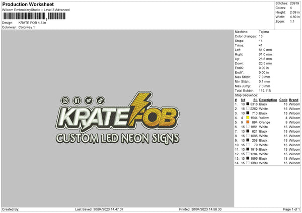
Task: Click the design name KRATE FOB 4,8 in
Action: coord(32,23)
